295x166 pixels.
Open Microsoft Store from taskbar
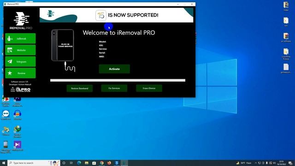[94, 163]
